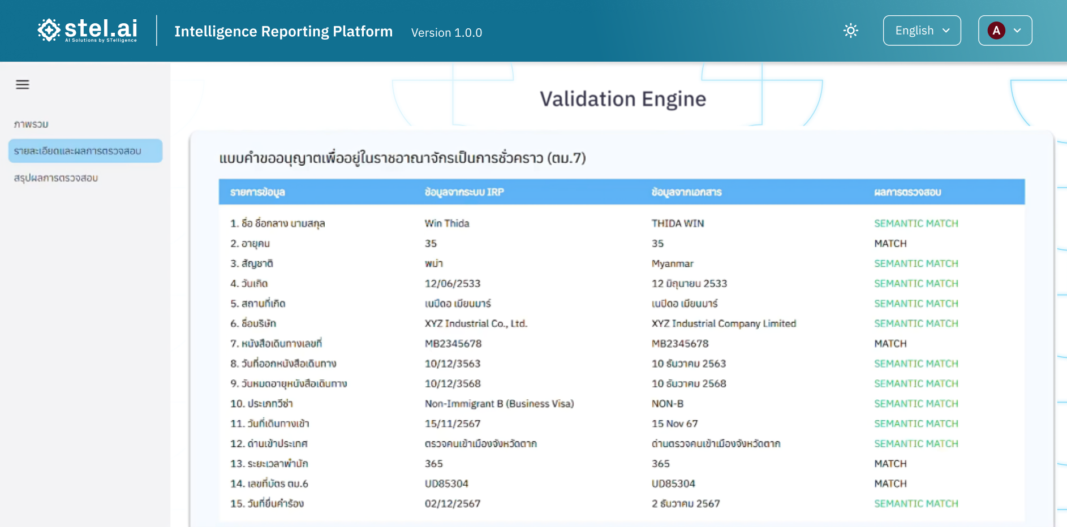
Task: Click the red user avatar A
Action: click(x=996, y=31)
